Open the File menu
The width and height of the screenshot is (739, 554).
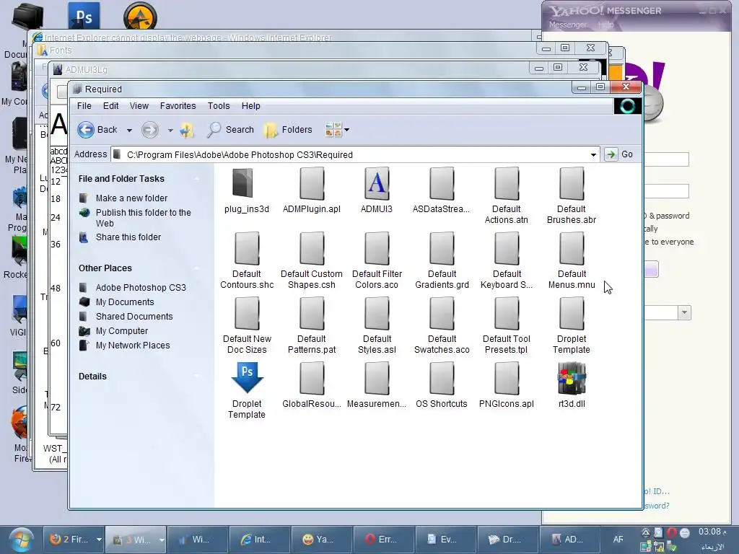tap(84, 106)
